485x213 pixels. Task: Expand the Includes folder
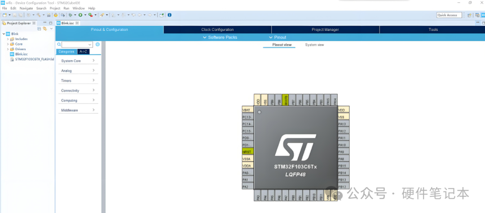[x=8, y=39]
